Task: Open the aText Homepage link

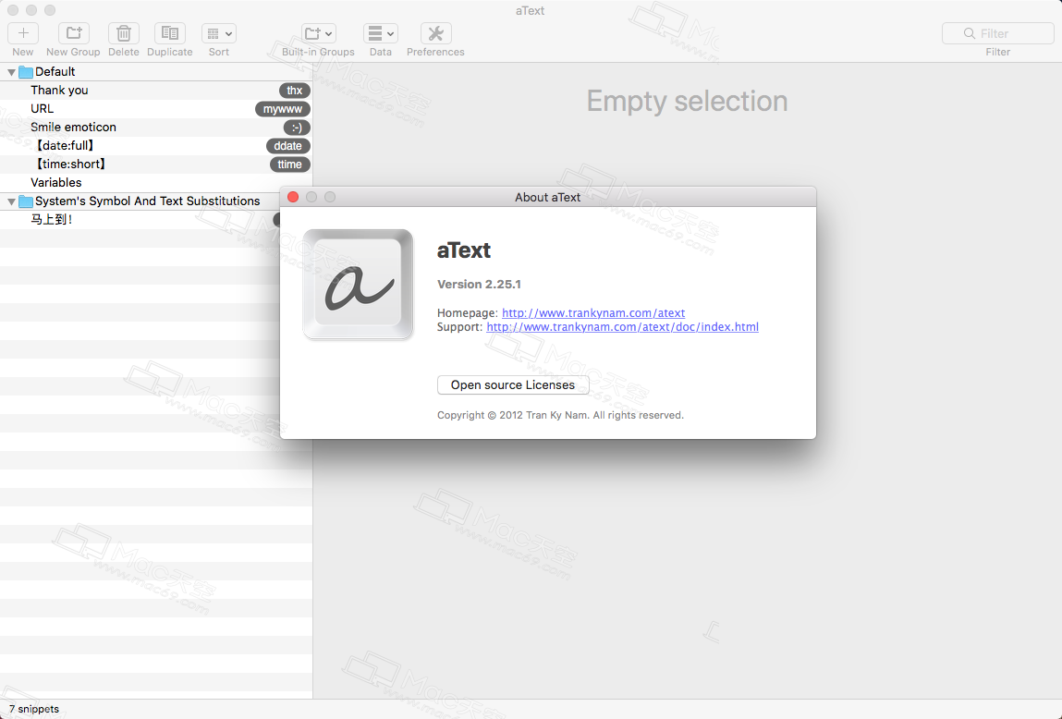Action: tap(593, 312)
